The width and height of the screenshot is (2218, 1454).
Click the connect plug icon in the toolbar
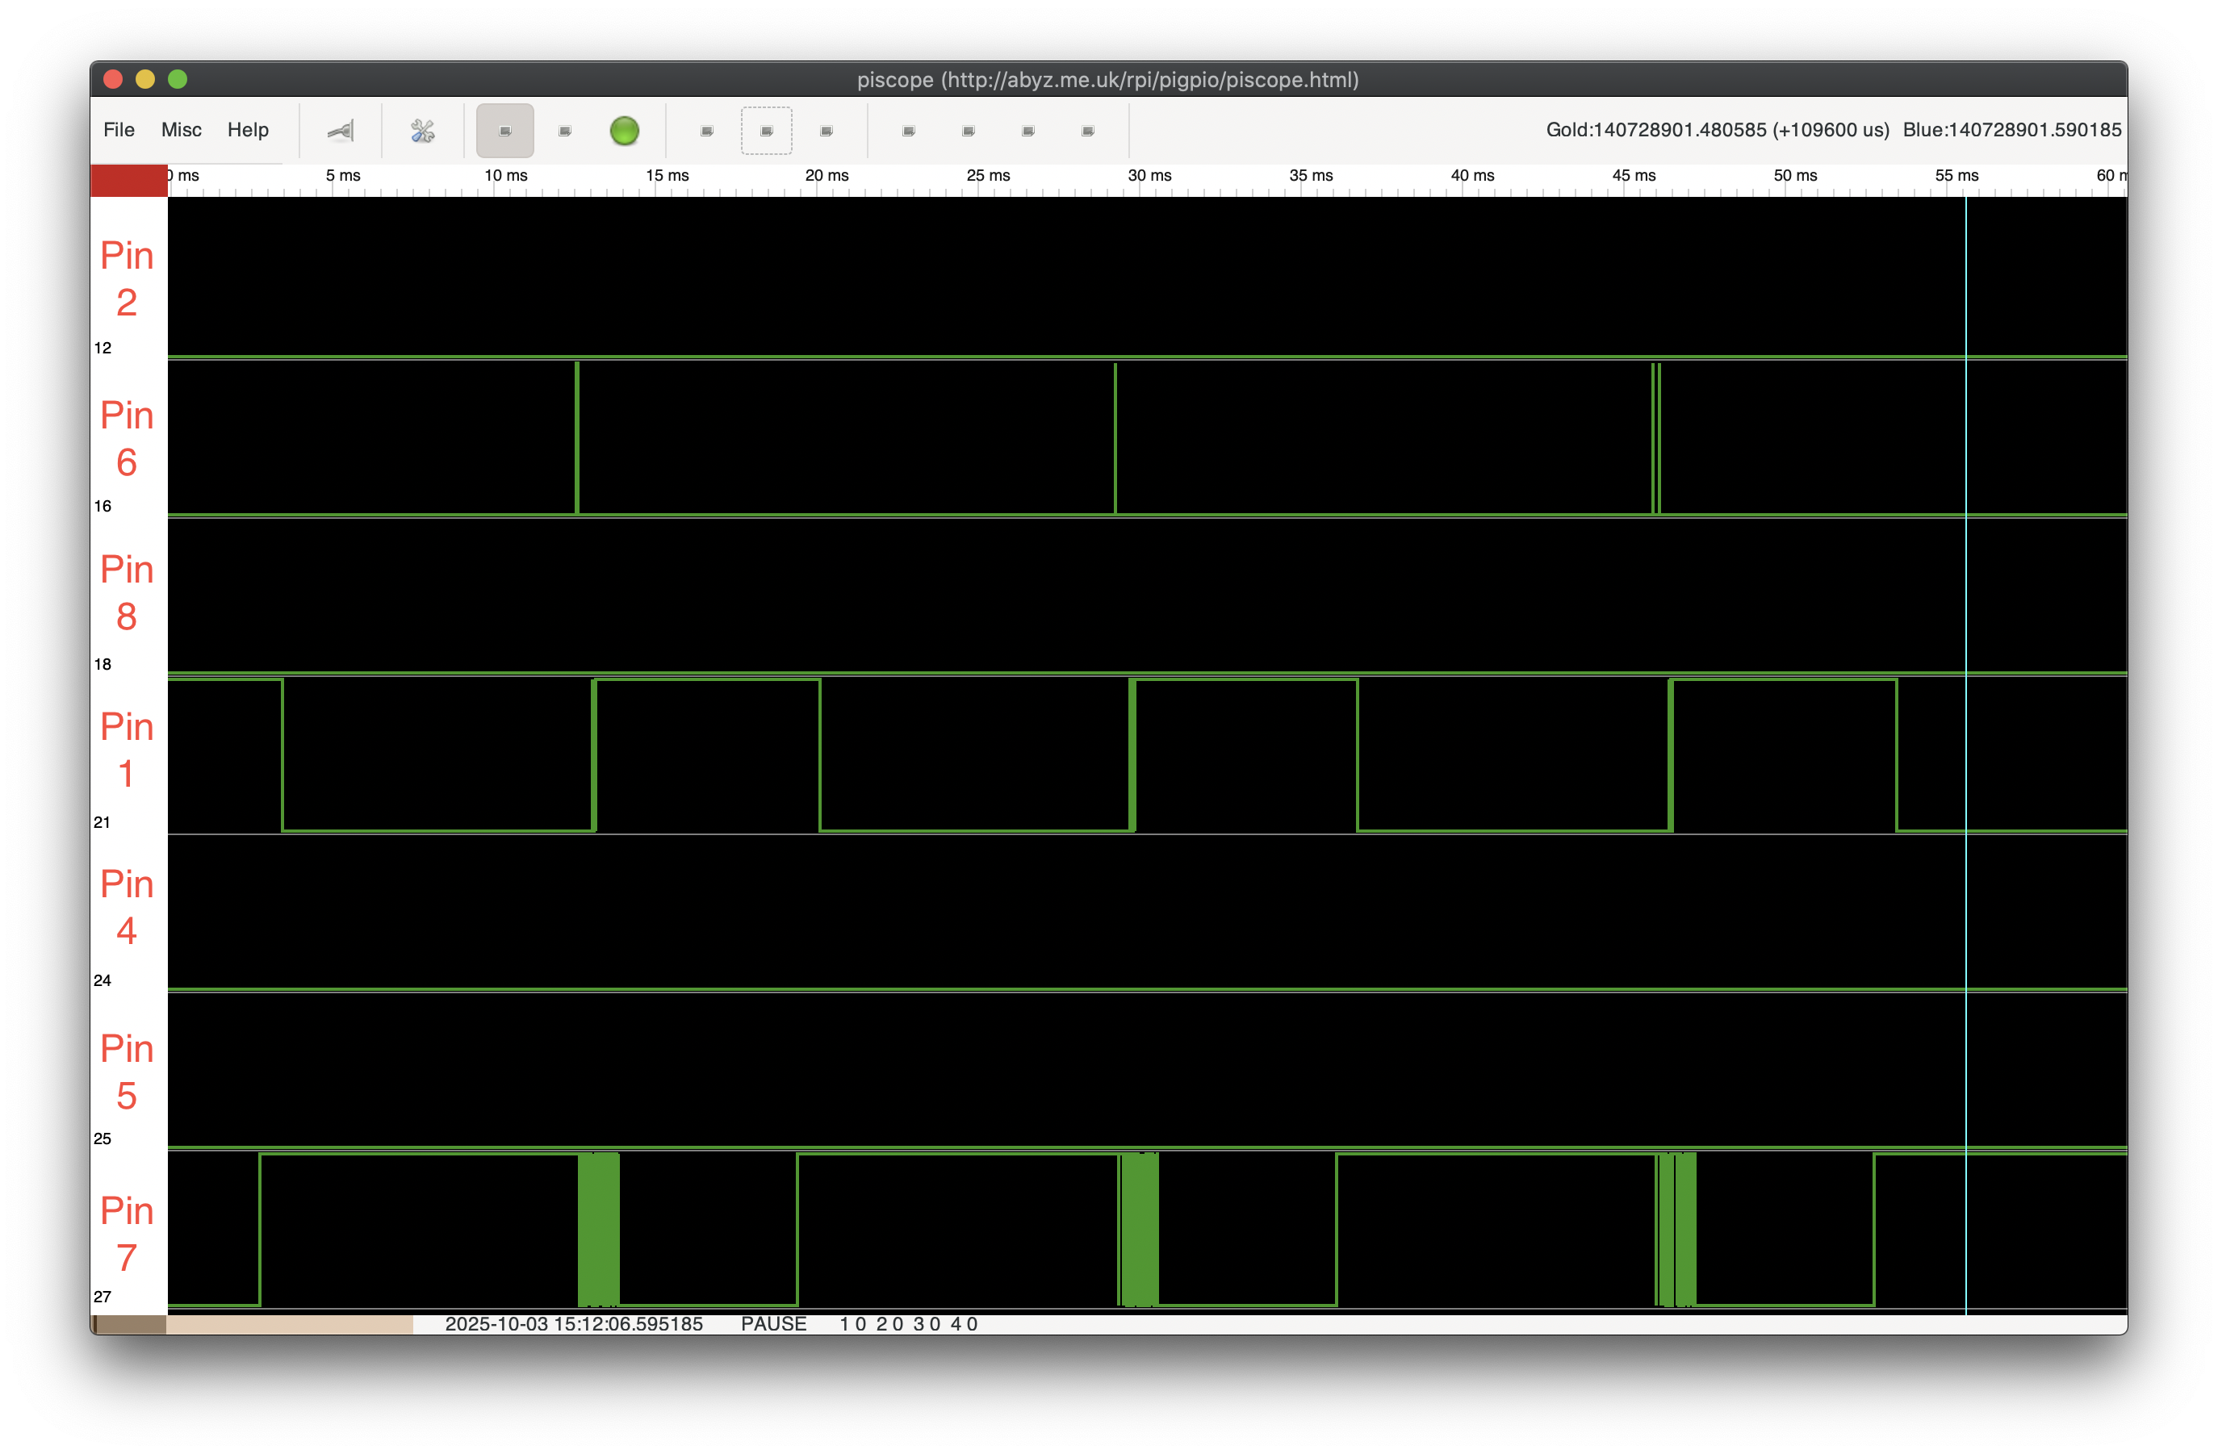(340, 132)
